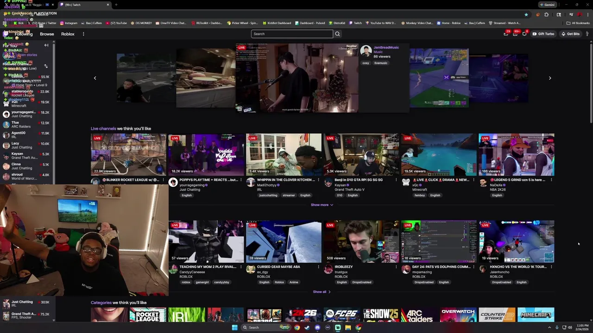Open the taskbar clock showing 11:05 PM
593x333 pixels.
pyautogui.click(x=582, y=327)
